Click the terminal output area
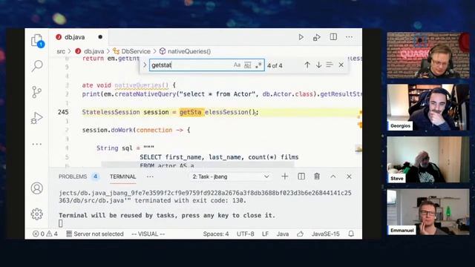The image size is (475, 267). [x=205, y=208]
